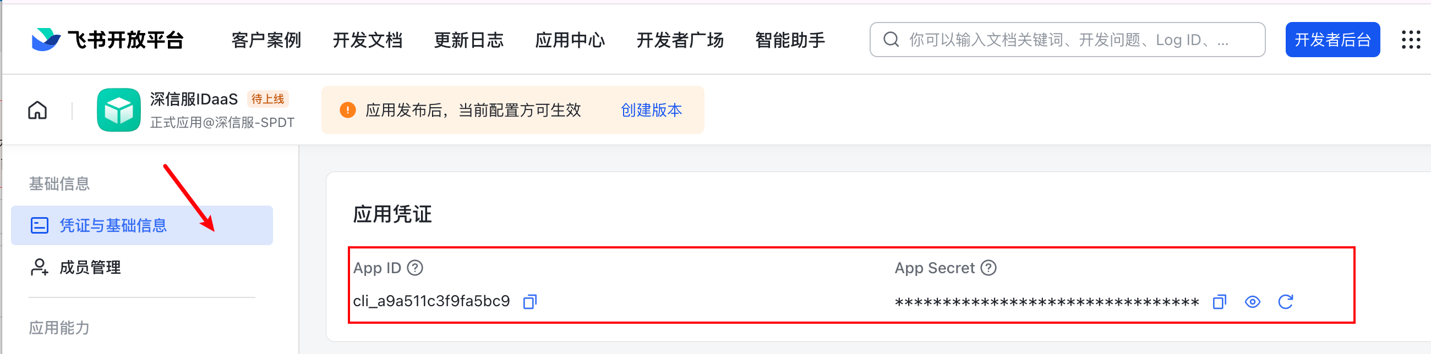Click the 创建版本 link

click(x=651, y=110)
